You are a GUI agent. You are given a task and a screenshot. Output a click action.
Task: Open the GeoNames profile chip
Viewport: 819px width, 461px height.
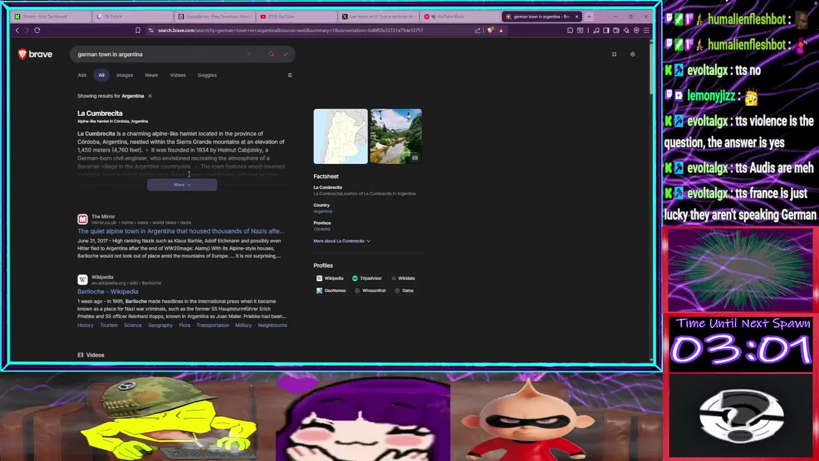(x=331, y=291)
